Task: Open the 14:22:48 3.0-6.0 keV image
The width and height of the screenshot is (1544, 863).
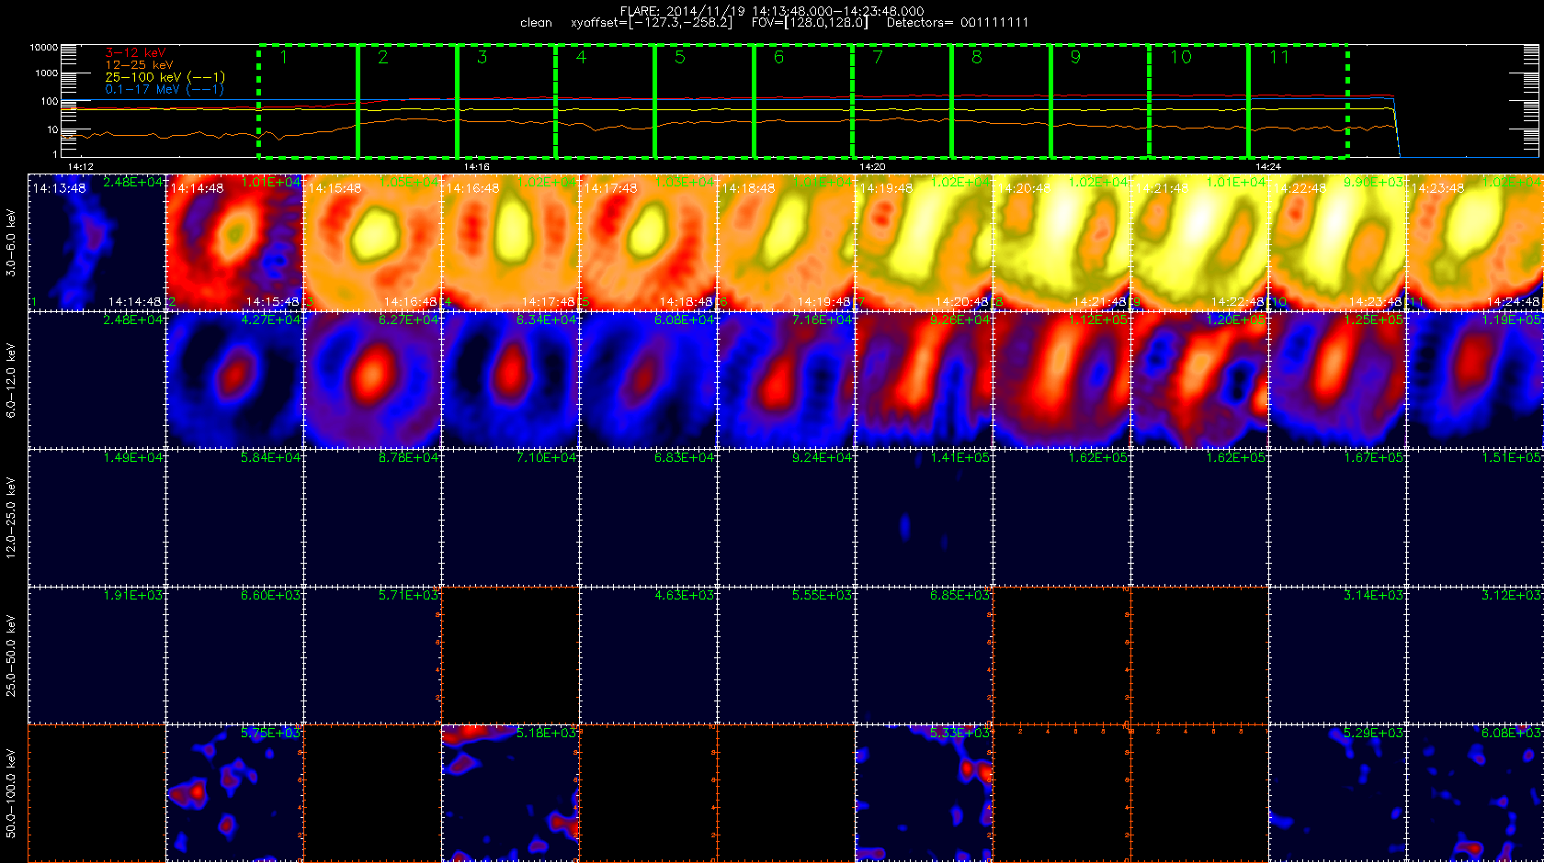Action: pyautogui.click(x=1338, y=242)
